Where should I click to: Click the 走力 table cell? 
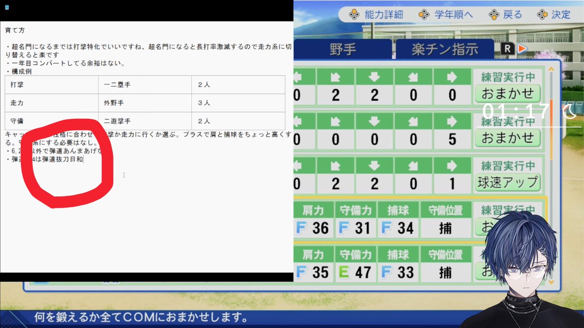[x=52, y=103]
